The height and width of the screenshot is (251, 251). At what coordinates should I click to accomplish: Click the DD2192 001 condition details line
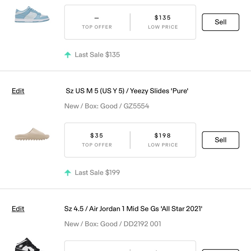click(113, 224)
